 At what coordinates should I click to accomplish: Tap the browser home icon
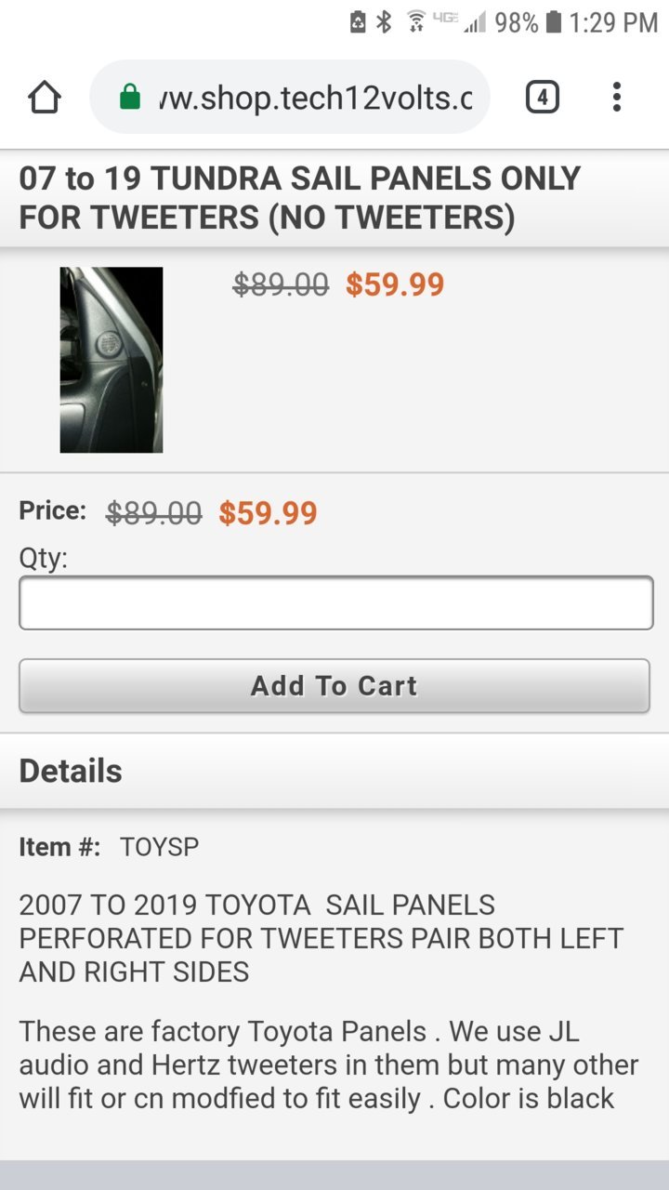tap(45, 97)
